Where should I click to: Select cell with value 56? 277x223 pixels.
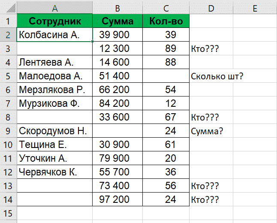point(166,186)
